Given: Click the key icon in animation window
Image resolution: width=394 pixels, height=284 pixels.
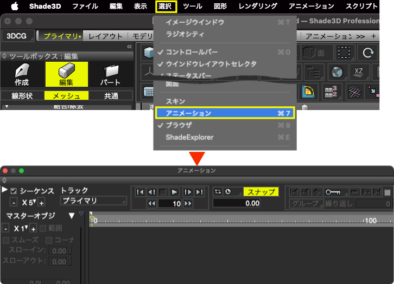Looking at the screenshot, I should 333,192.
